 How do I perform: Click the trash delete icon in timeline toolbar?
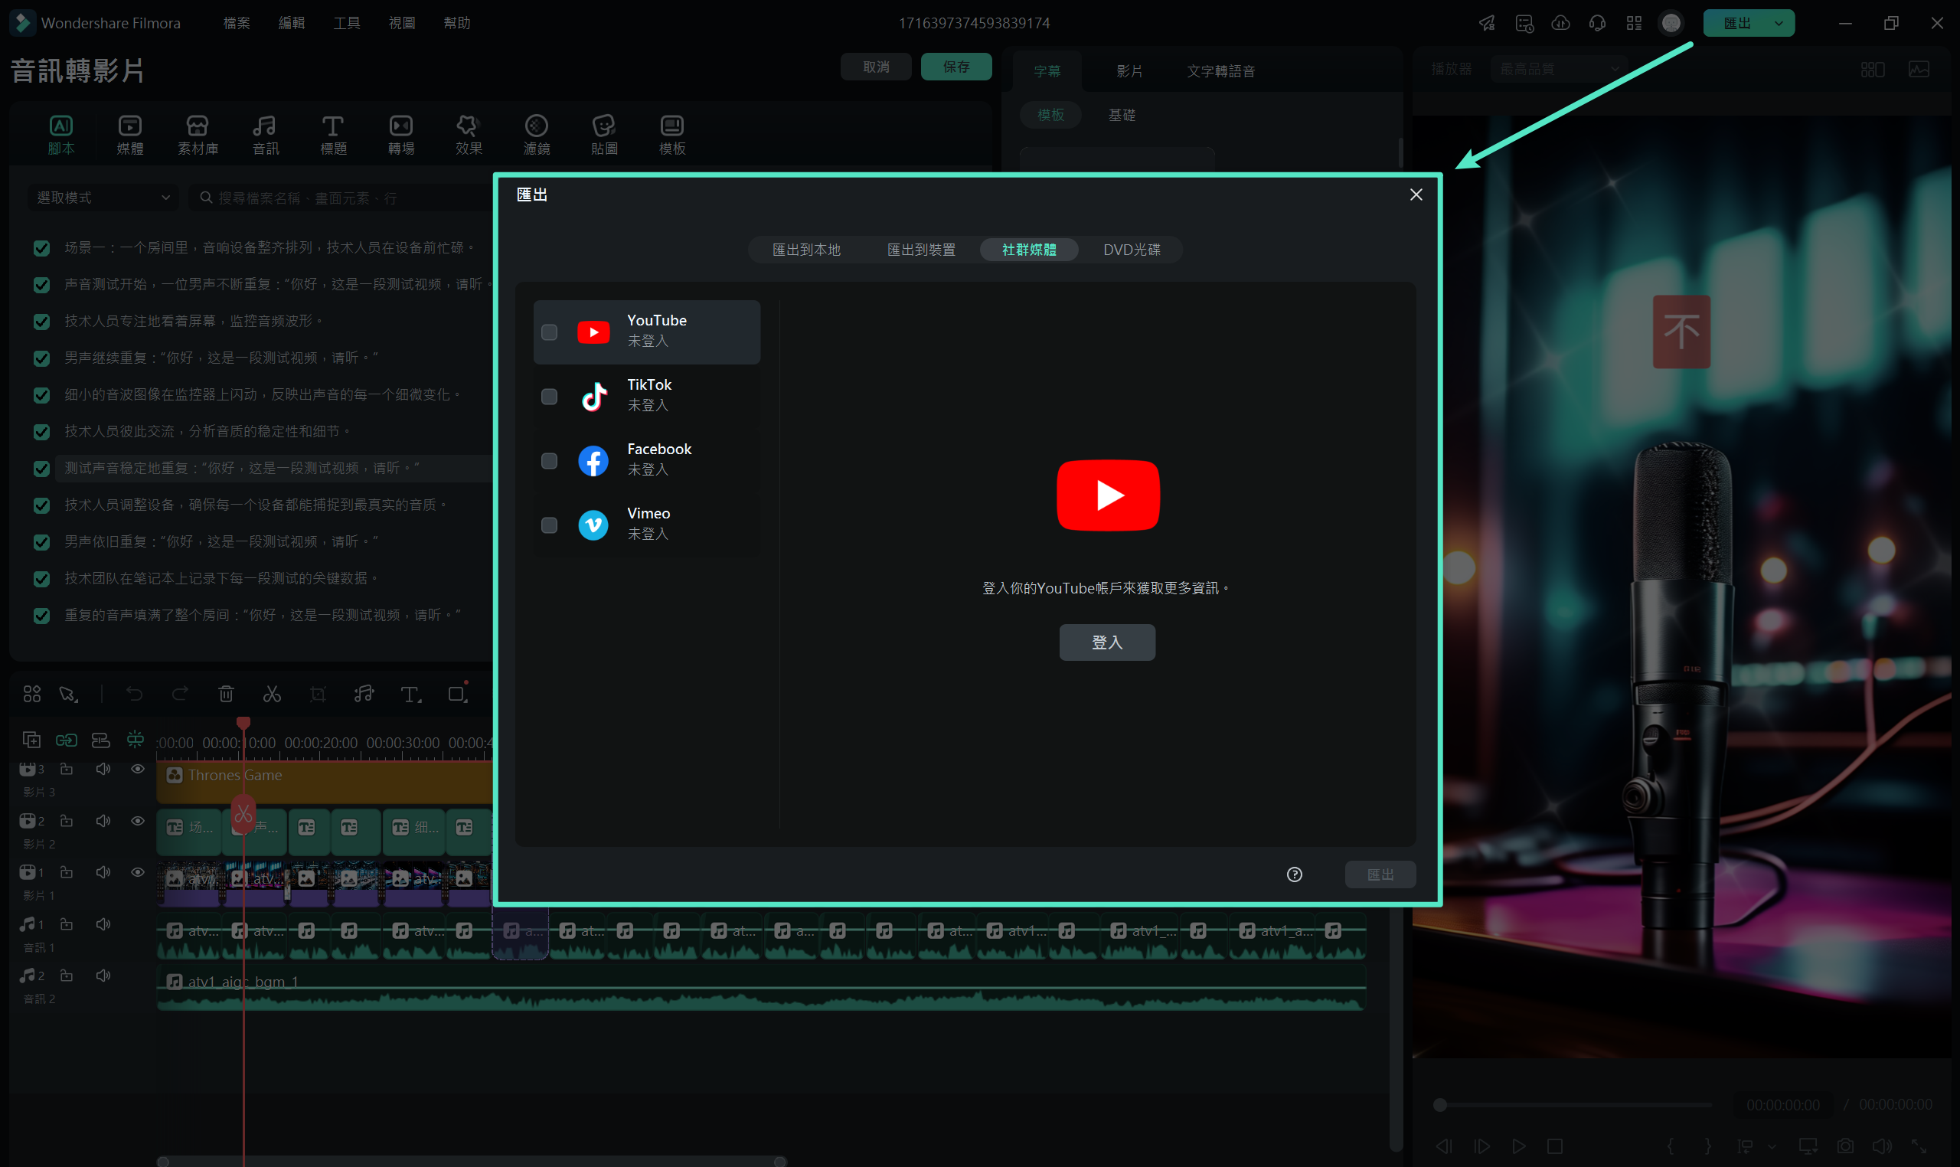click(x=226, y=694)
